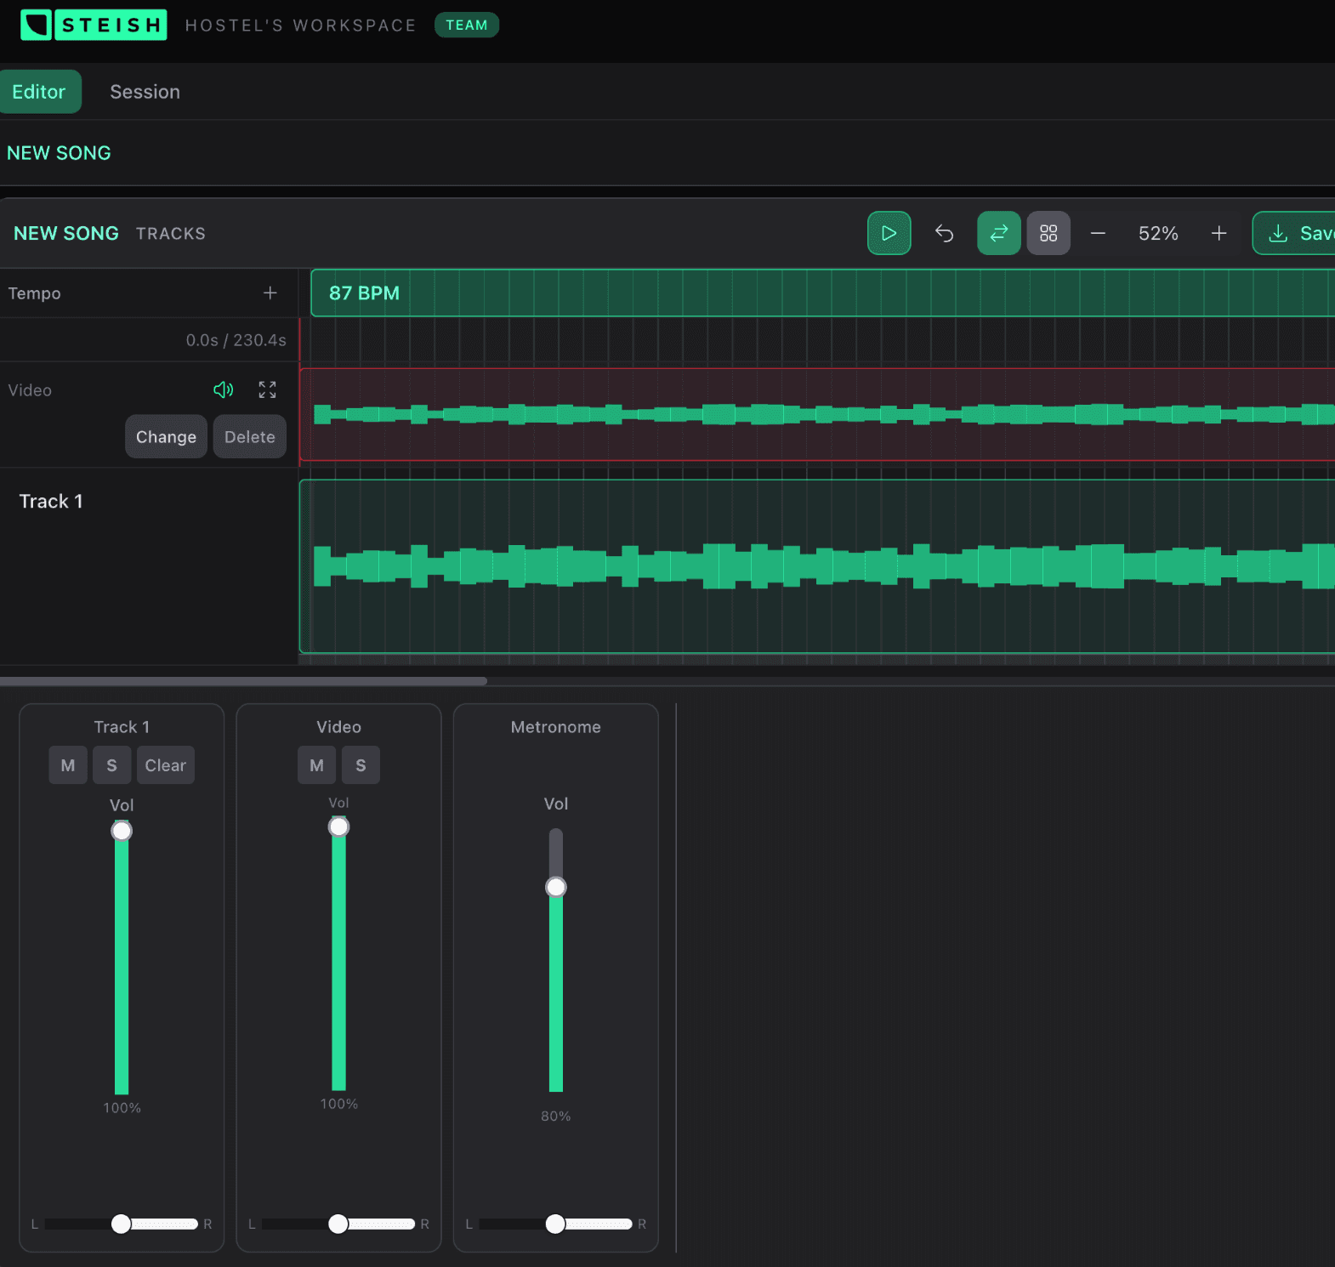Select the Editor tab

(39, 92)
